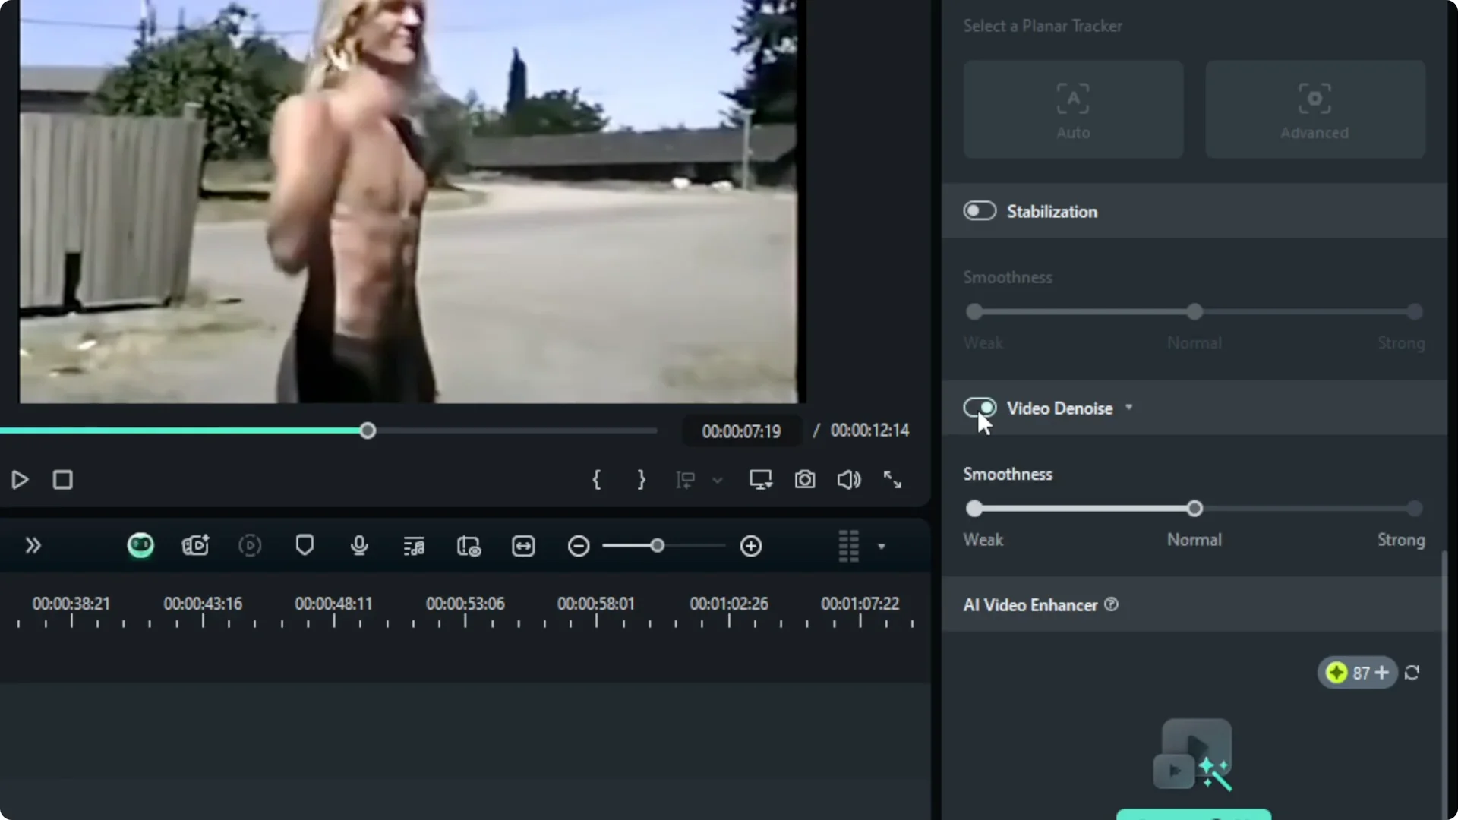Take a snapshot of the current frame

click(x=805, y=480)
